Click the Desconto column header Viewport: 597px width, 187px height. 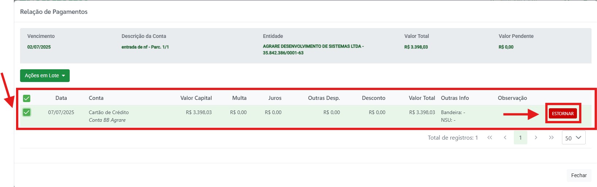(x=373, y=98)
